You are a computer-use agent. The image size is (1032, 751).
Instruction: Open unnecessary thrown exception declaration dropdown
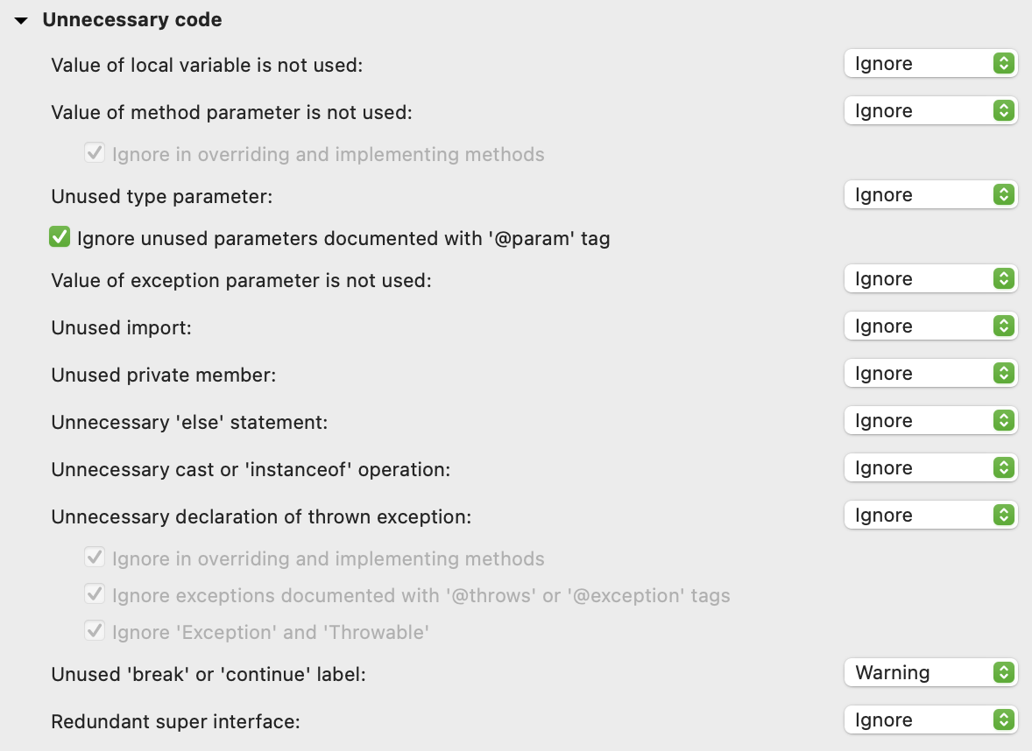coord(930,516)
